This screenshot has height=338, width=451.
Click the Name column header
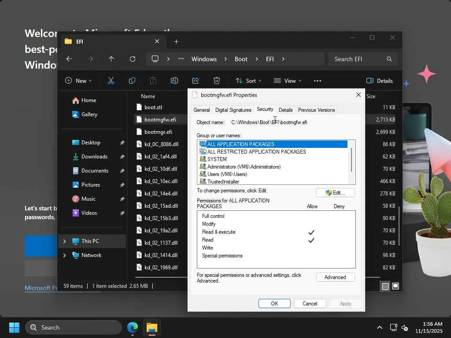click(x=148, y=96)
